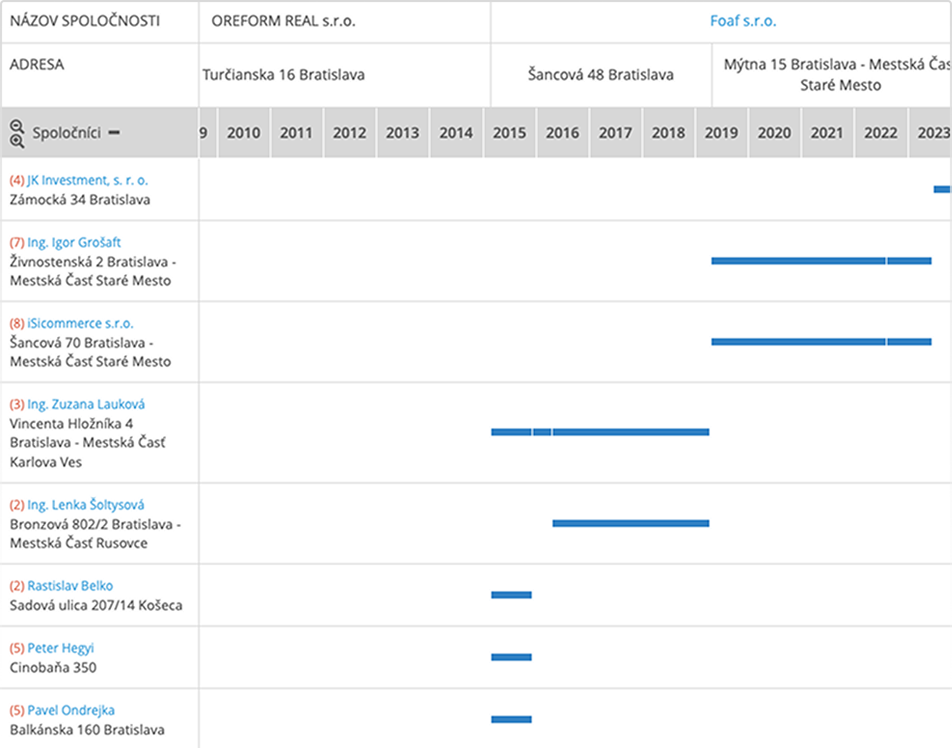Open Ing. Igor Grošaft profile
952x748 pixels.
(x=74, y=242)
